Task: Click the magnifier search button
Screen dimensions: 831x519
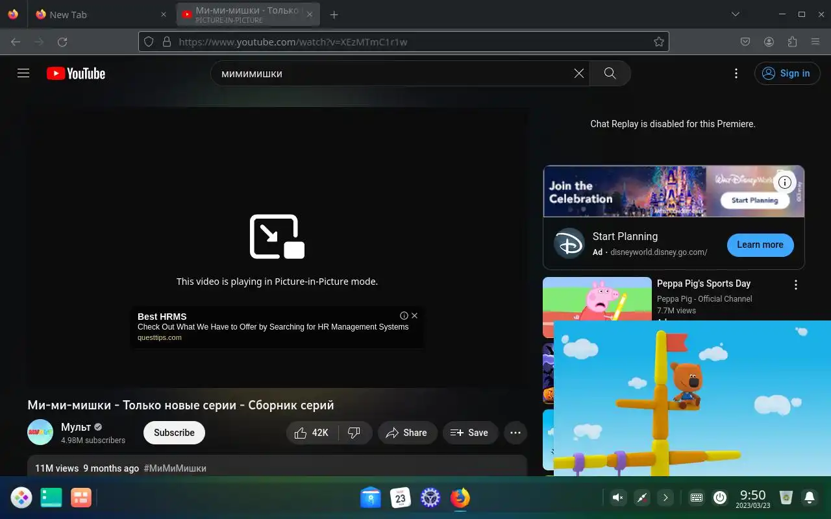Action: pyautogui.click(x=610, y=73)
